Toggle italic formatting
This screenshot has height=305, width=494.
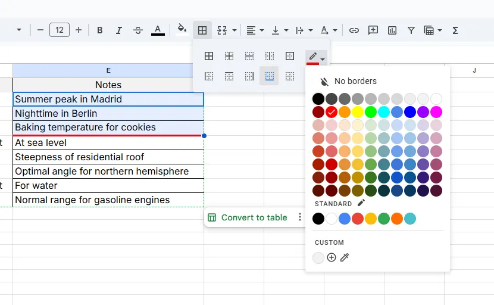pos(118,30)
